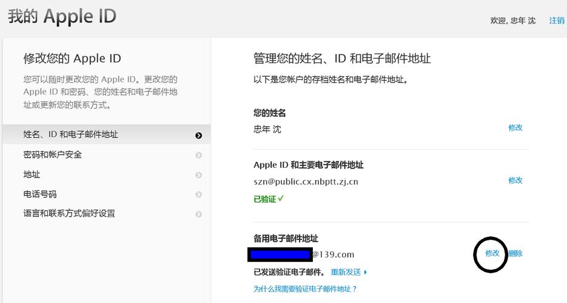Click 重新发送 verification email link
This screenshot has width=567, height=303.
[x=346, y=272]
